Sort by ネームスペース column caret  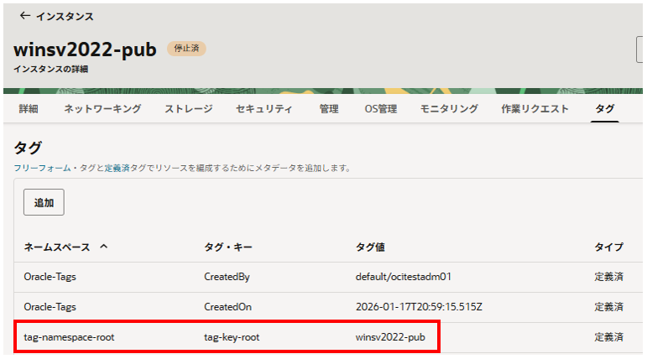point(104,247)
